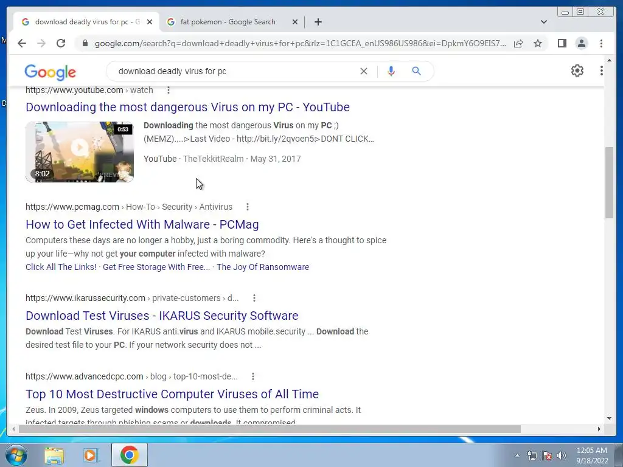Expand the tab search dropdown arrow

(x=543, y=22)
